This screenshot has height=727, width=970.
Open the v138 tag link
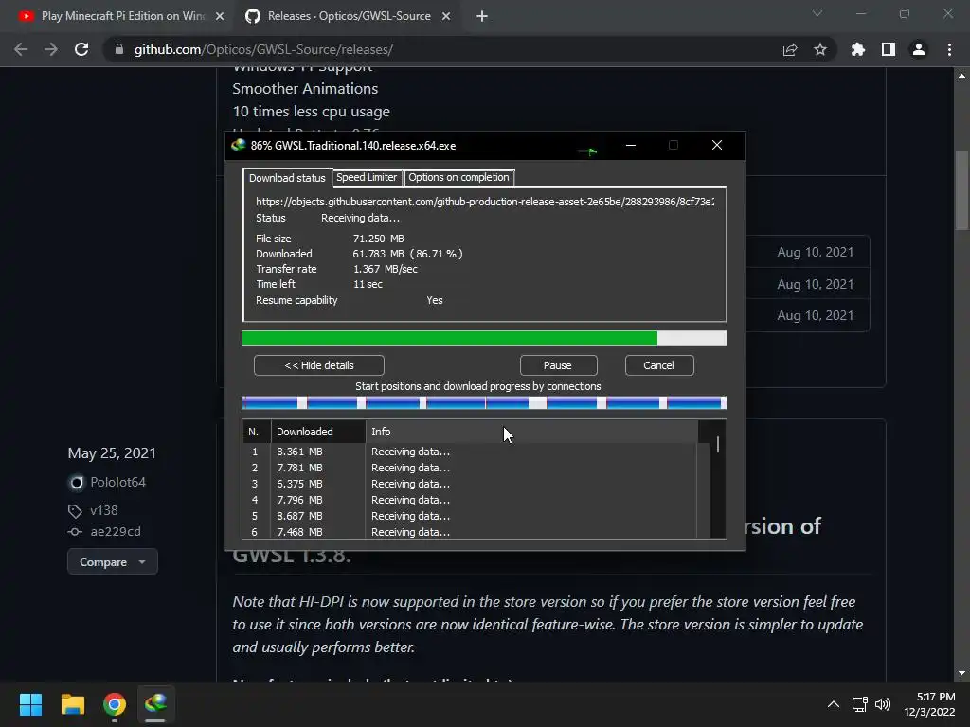[x=104, y=510]
